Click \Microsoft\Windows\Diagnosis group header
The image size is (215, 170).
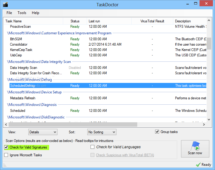[32, 105]
